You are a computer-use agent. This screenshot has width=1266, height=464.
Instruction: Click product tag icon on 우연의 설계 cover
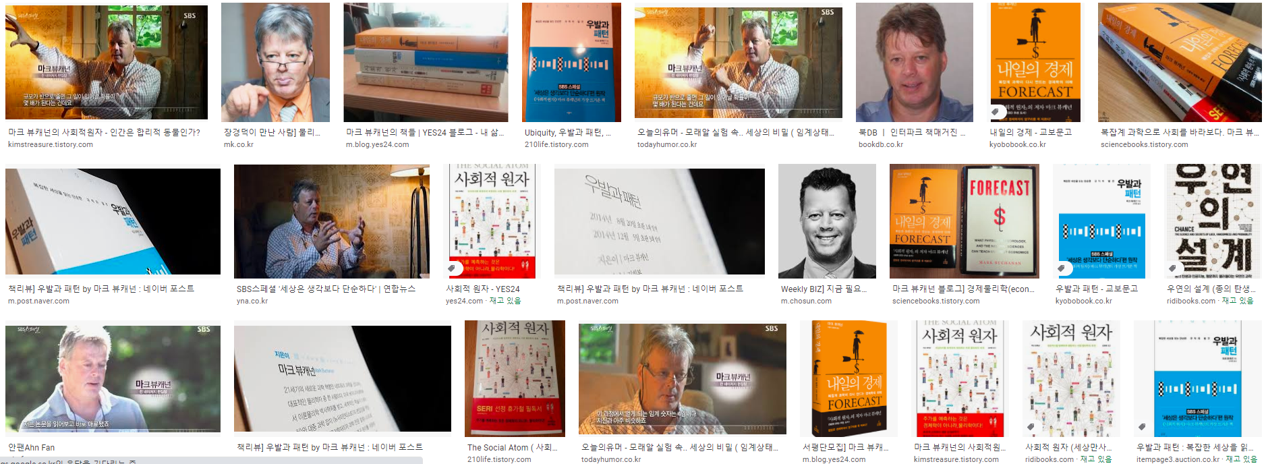tap(1172, 268)
